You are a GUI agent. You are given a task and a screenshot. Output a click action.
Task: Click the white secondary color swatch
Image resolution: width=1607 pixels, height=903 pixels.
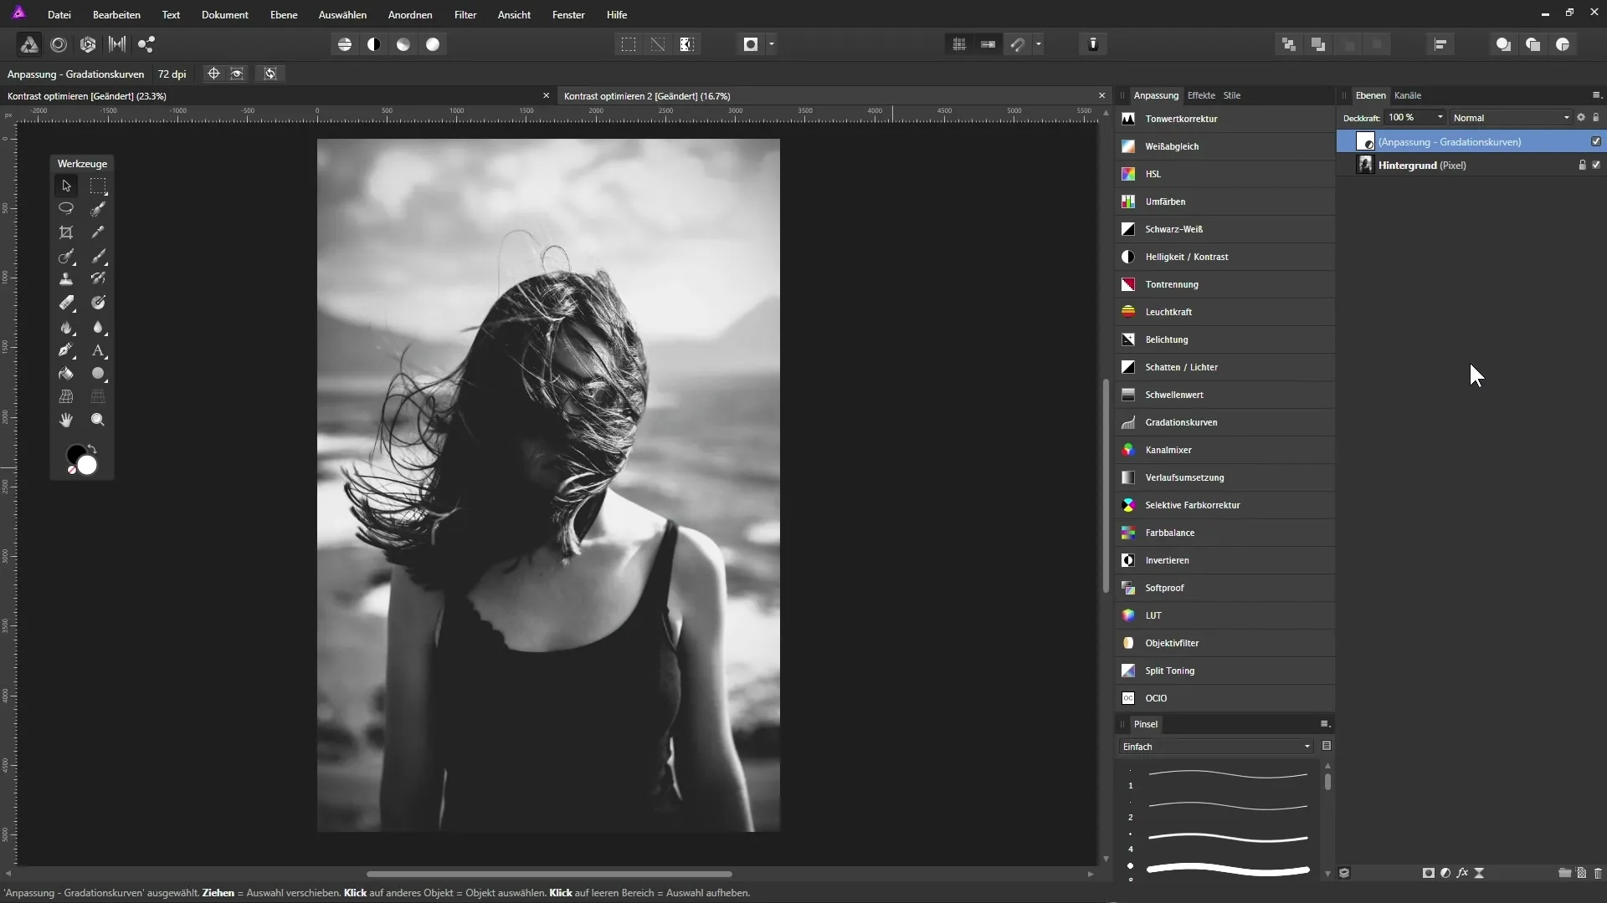pyautogui.click(x=88, y=466)
